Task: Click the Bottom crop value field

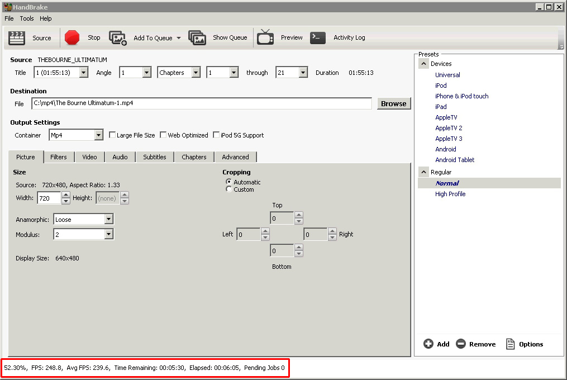Action: click(282, 250)
